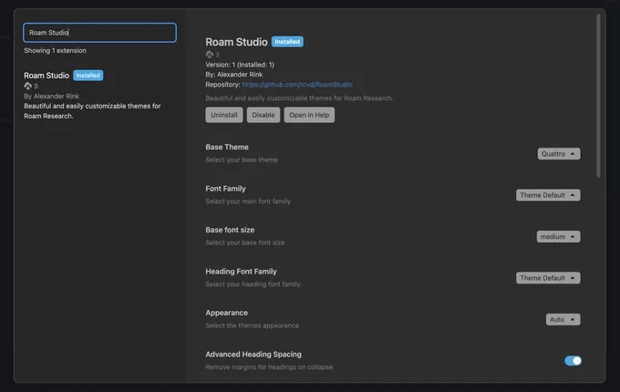Image resolution: width=620 pixels, height=392 pixels.
Task: Click the 'Base Theme' setting label
Action: click(227, 147)
